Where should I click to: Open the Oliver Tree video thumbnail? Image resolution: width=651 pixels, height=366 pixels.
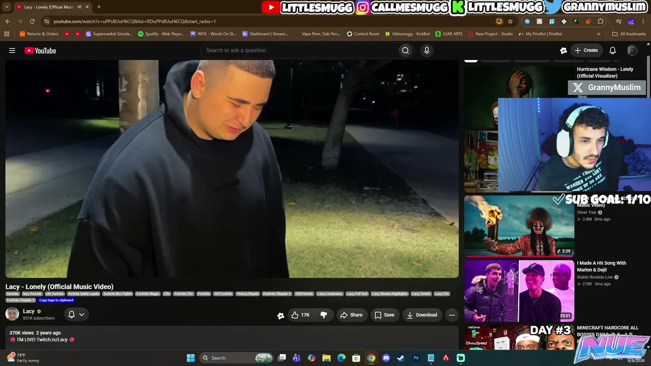(519, 226)
